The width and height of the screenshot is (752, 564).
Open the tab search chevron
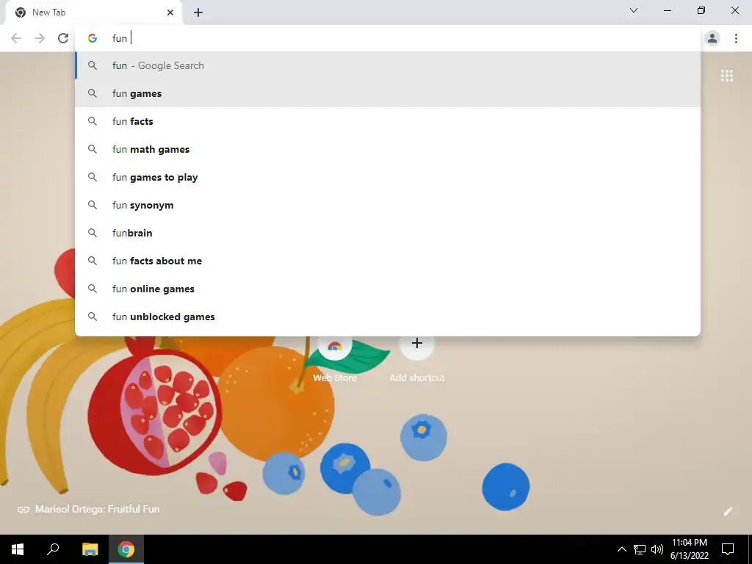(634, 10)
